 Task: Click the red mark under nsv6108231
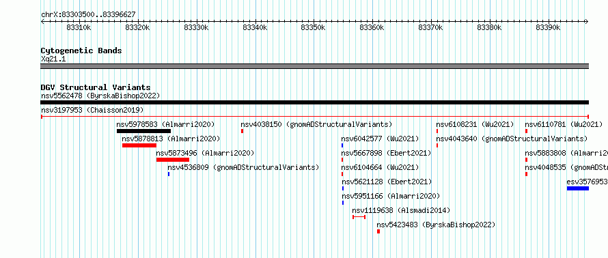click(437, 131)
